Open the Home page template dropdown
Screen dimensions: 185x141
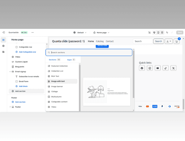(101, 33)
